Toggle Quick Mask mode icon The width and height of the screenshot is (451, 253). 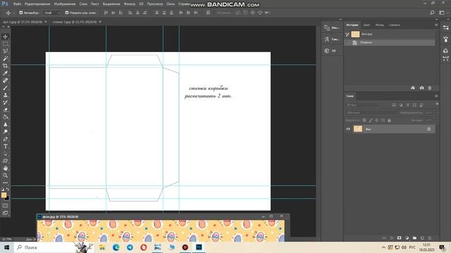pos(5,206)
